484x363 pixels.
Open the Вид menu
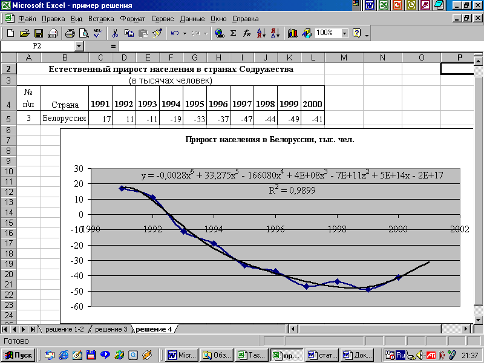tap(76, 19)
